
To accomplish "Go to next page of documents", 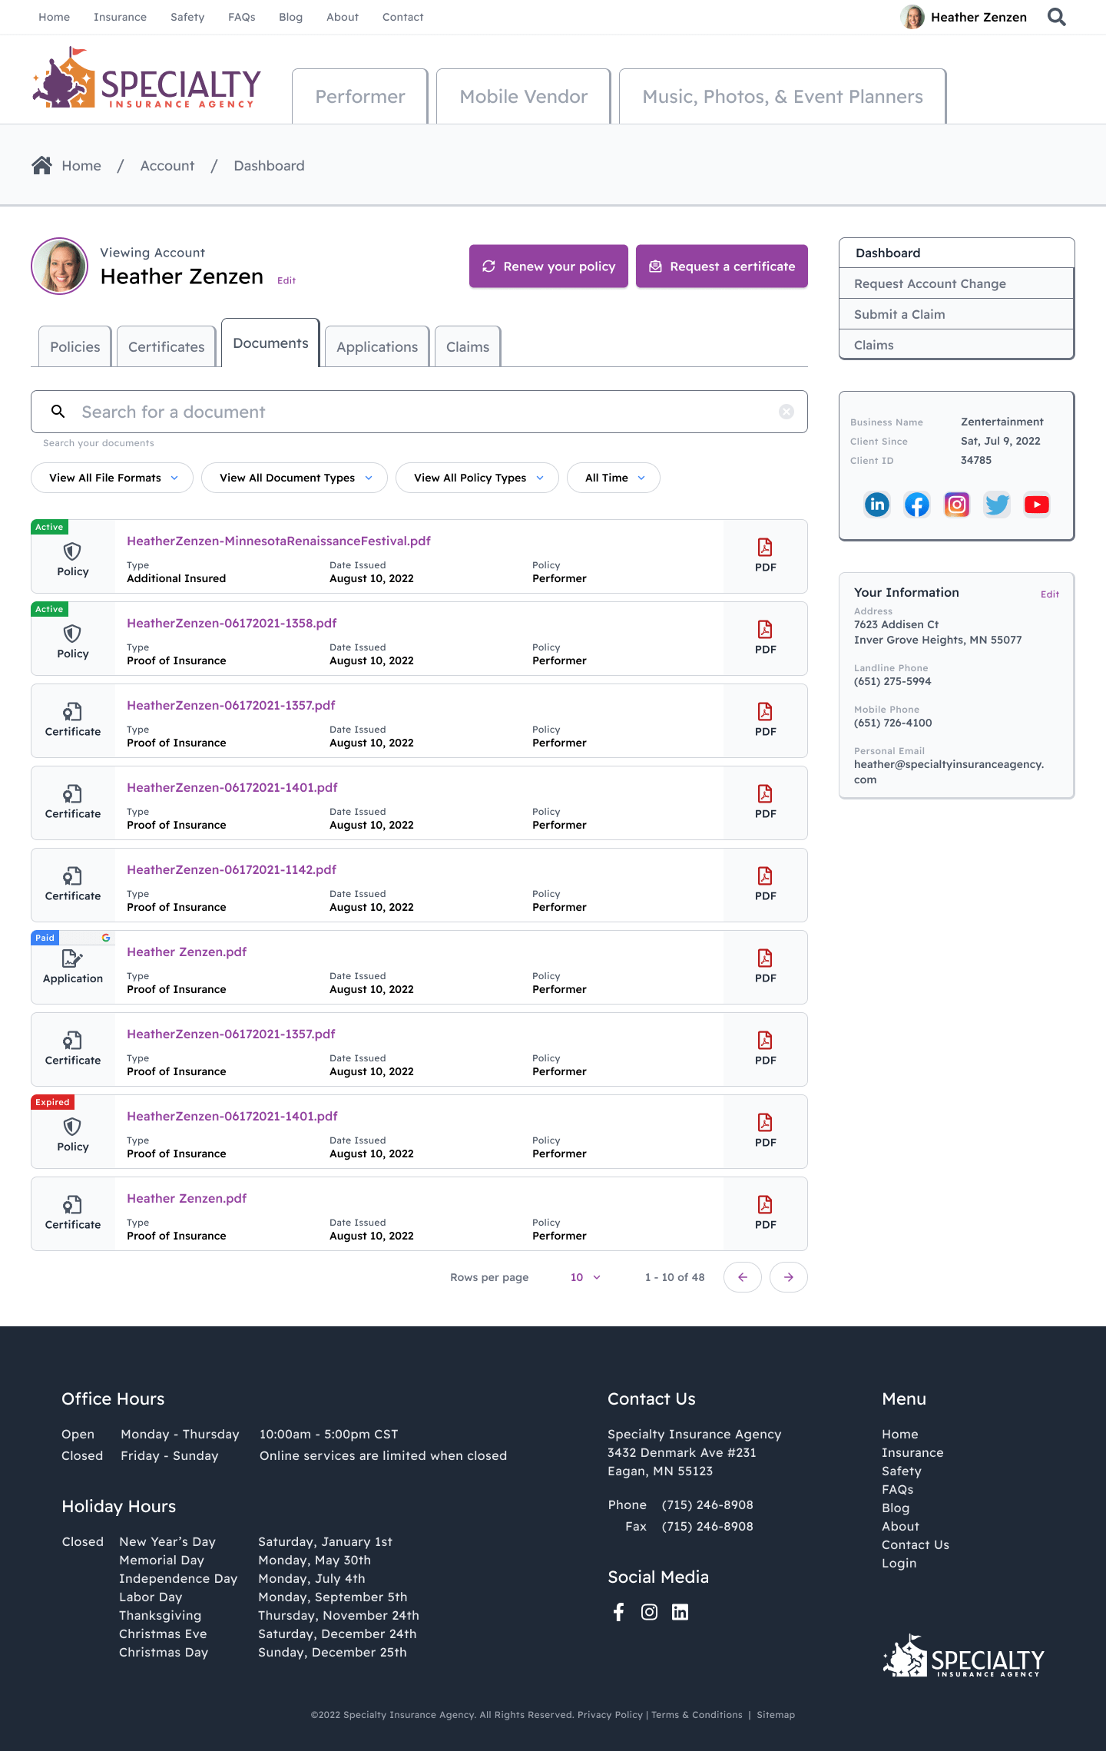I will coord(788,1277).
